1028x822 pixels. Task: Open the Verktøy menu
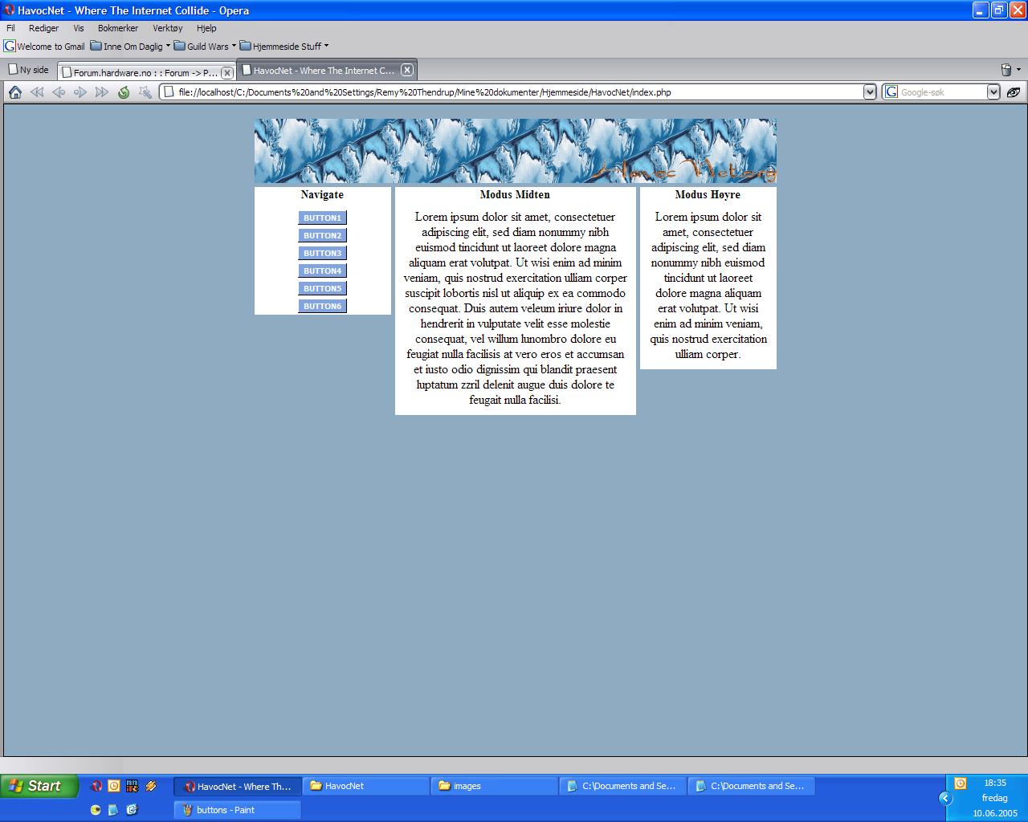pos(168,28)
